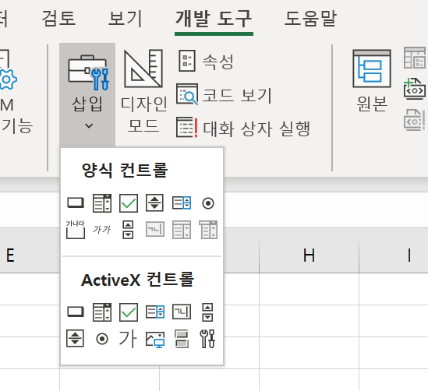The width and height of the screenshot is (428, 391).
Task: Click the greyed XML refresh data icon
Action: 414,120
